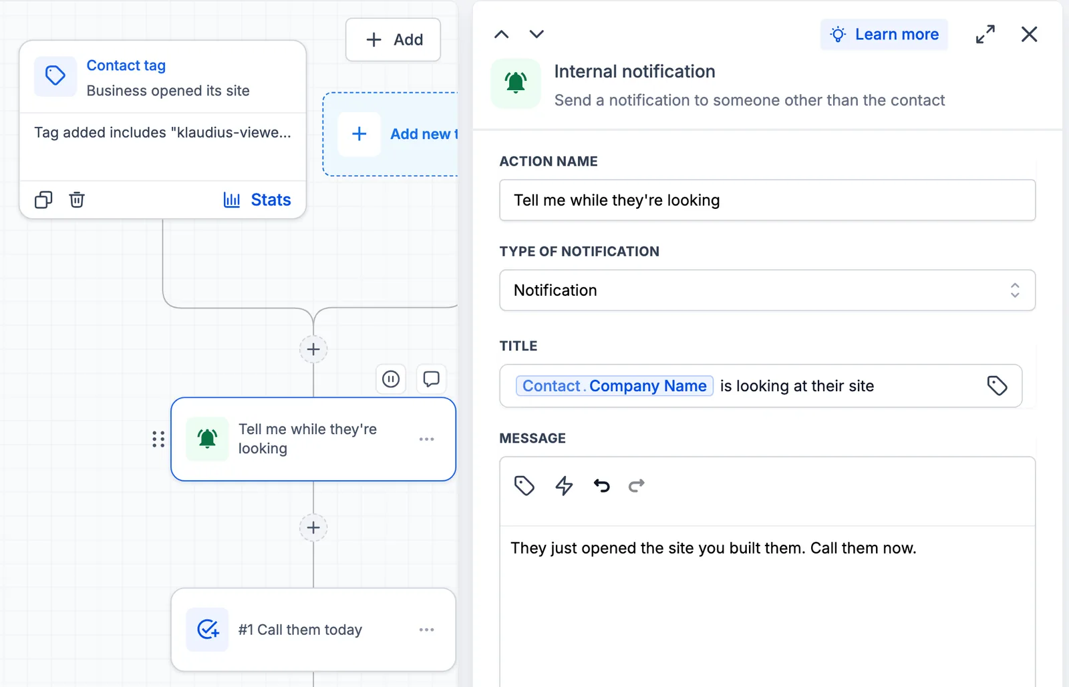Open trigger links lightning bolt in Message
Screen dimensions: 1069x687
click(x=565, y=485)
